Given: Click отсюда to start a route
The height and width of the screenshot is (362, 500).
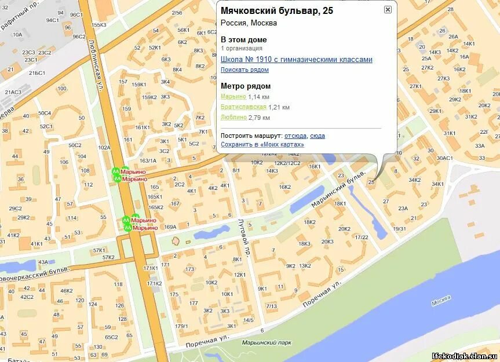Looking at the screenshot, I should click(295, 136).
